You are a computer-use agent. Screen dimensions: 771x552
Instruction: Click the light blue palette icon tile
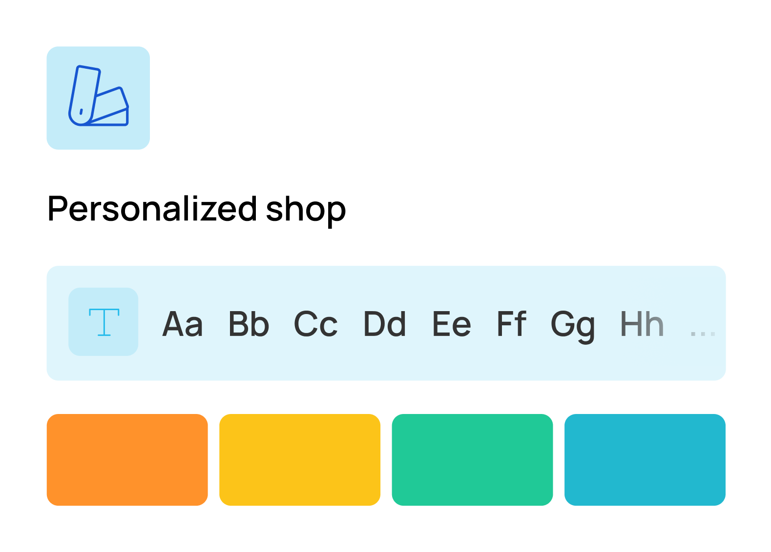click(98, 98)
